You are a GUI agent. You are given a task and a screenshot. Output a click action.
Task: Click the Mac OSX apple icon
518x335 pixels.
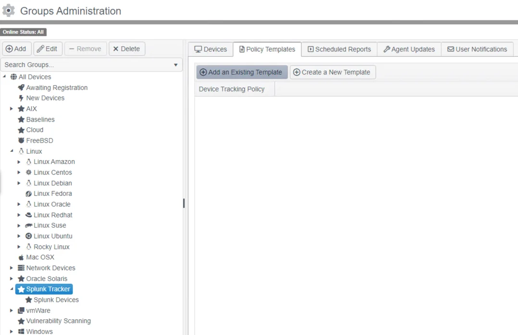pyautogui.click(x=21, y=257)
